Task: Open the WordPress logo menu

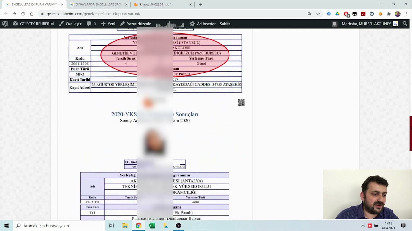Action: pos(5,24)
